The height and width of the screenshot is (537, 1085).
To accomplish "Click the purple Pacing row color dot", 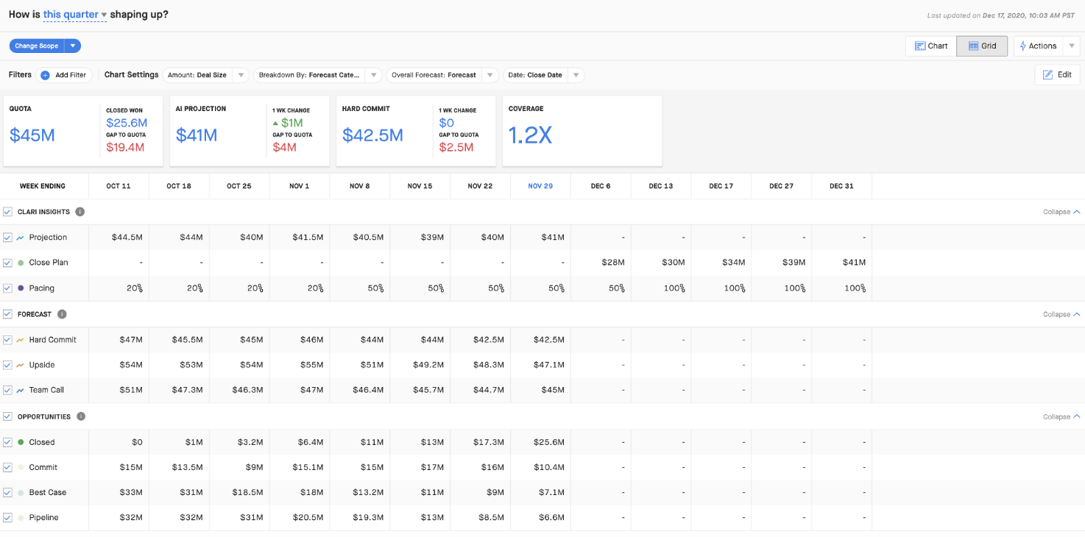I will 21,288.
